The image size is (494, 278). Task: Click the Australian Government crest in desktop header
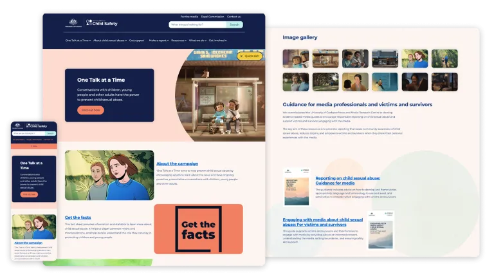pyautogui.click(x=73, y=23)
